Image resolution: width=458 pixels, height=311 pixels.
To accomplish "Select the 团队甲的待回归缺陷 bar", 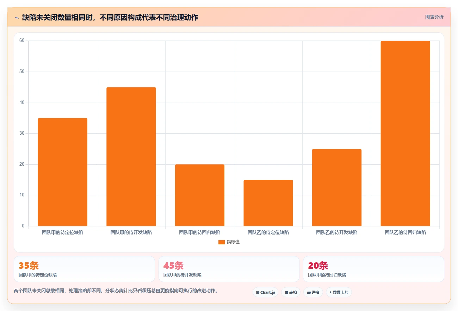I will (x=200, y=195).
